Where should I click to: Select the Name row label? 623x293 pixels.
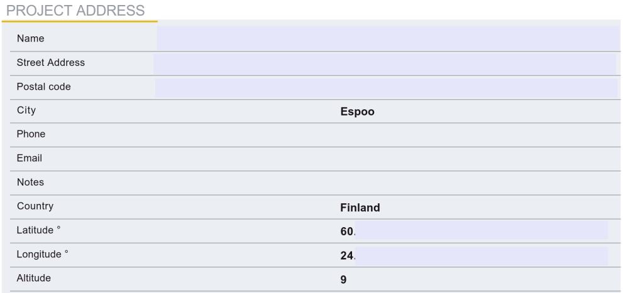point(31,38)
